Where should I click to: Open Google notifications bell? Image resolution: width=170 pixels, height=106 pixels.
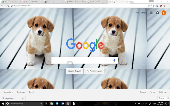(158, 13)
